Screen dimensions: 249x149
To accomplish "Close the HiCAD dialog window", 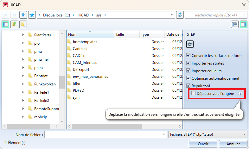I will pyautogui.click(x=244, y=5).
